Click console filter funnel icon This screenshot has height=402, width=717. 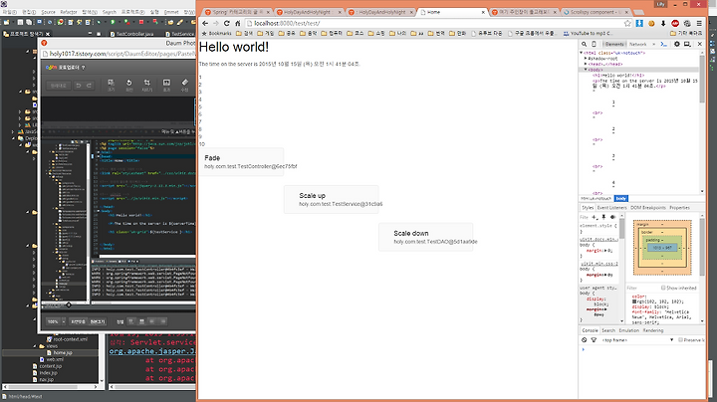click(x=594, y=340)
